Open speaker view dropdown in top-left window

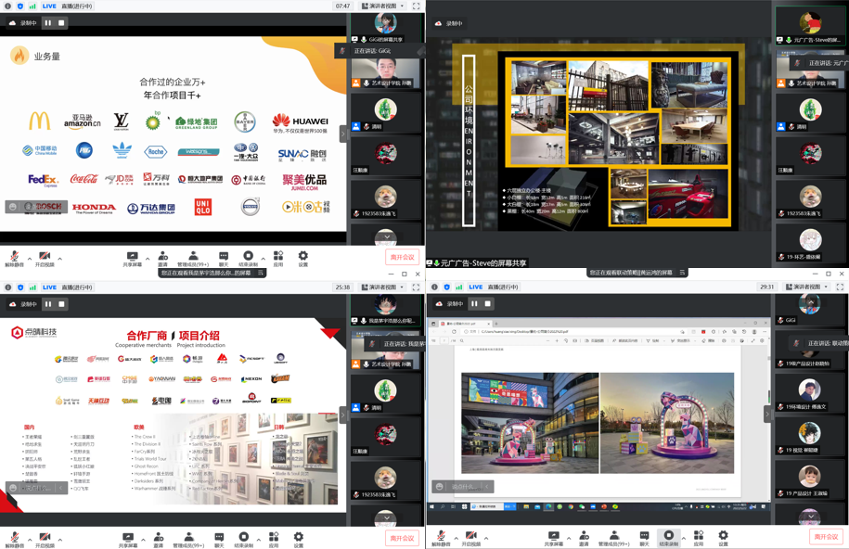click(382, 6)
